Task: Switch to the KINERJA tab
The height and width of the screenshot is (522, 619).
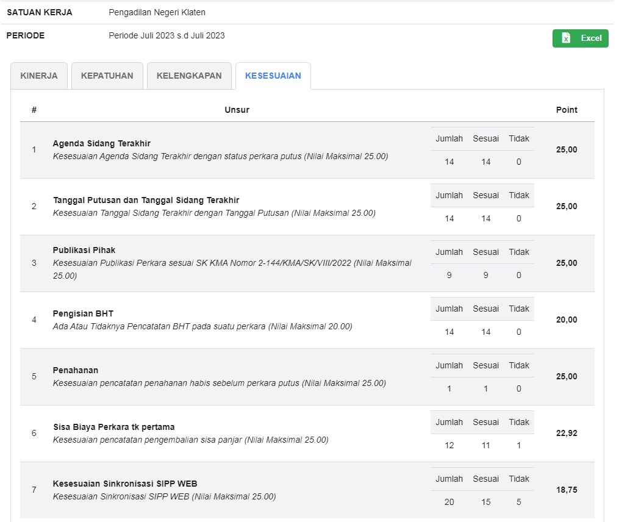Action: pyautogui.click(x=39, y=76)
